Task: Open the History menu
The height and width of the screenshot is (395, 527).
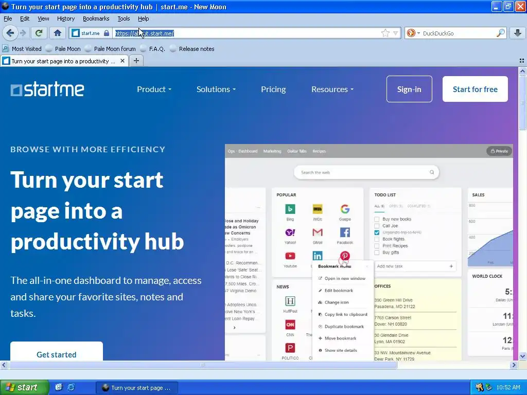Action: point(65,19)
